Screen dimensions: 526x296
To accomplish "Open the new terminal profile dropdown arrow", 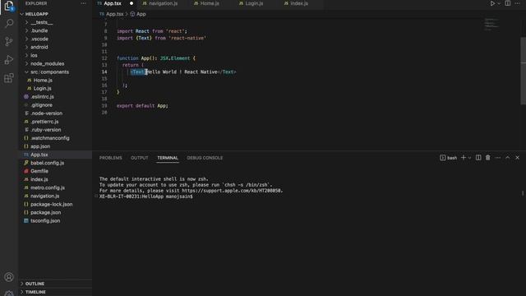I will [469, 158].
